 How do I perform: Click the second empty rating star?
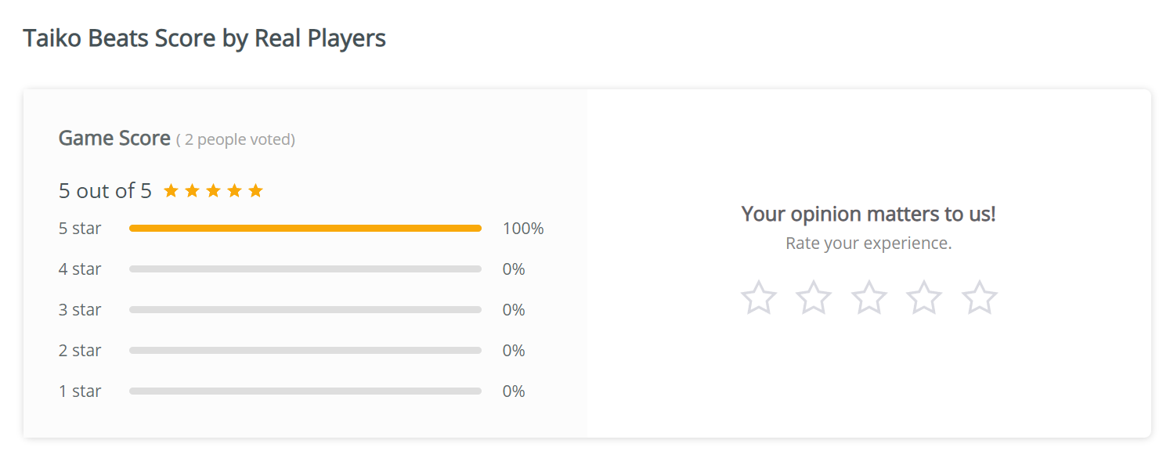click(x=814, y=298)
